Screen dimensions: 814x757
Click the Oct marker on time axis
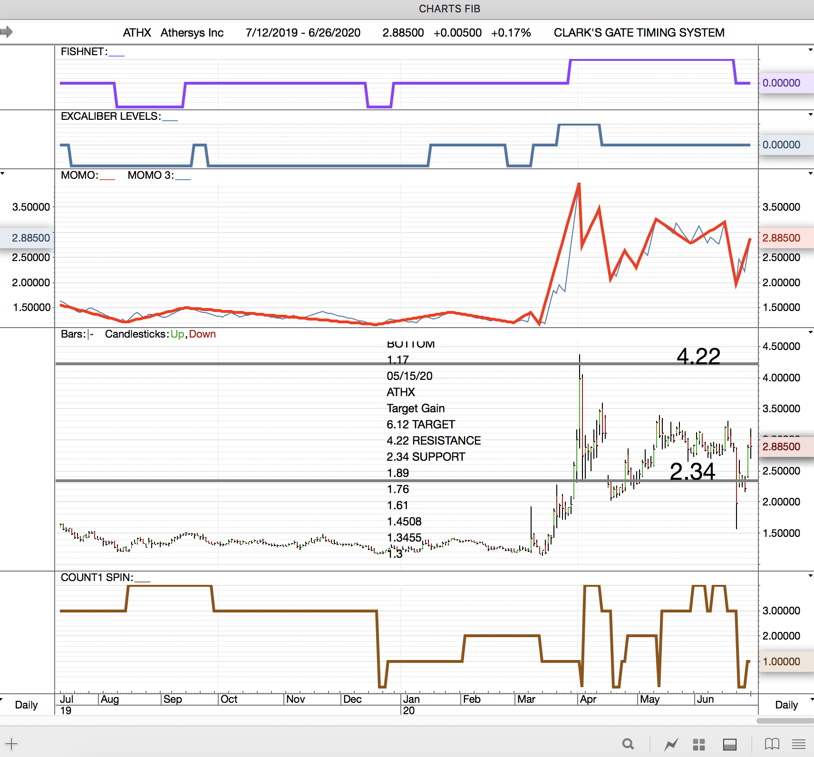coord(229,699)
